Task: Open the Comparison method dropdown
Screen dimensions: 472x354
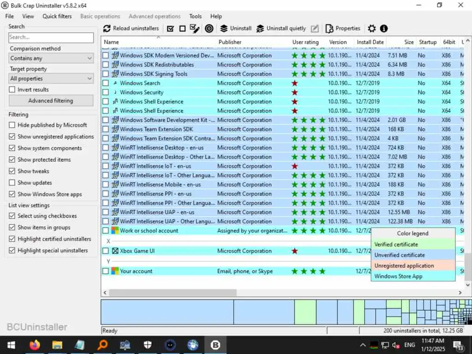Action: pyautogui.click(x=51, y=58)
